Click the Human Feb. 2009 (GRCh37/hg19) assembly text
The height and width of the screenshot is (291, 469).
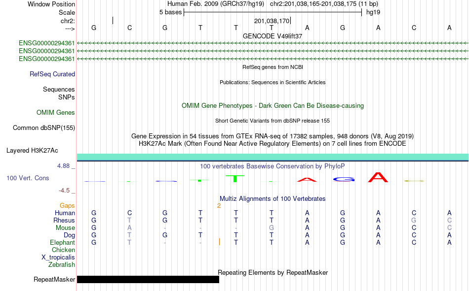pyautogui.click(x=216, y=4)
